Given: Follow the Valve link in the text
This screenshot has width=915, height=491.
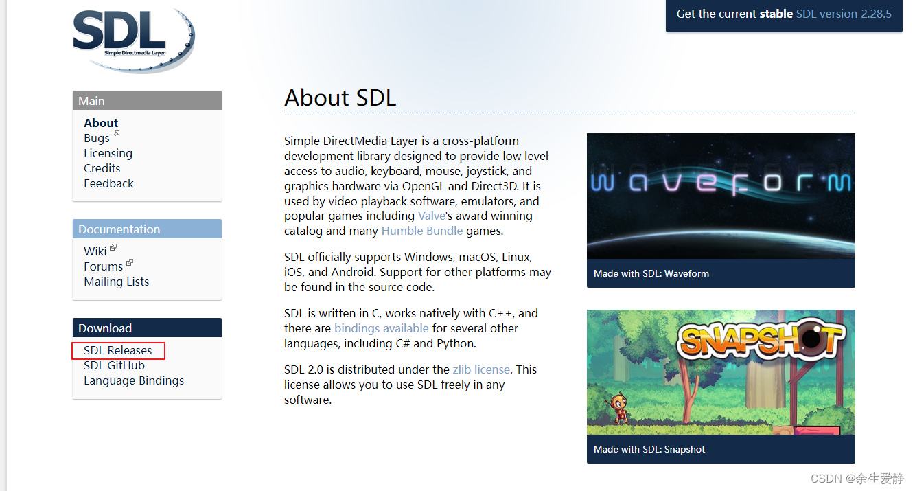Looking at the screenshot, I should (433, 216).
